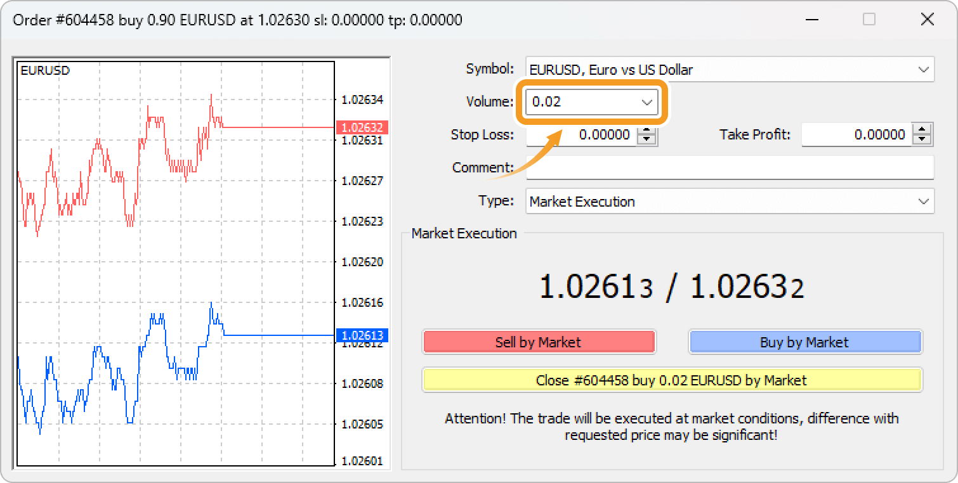
Task: Decrease Take Profit with the down arrow
Action: (922, 139)
